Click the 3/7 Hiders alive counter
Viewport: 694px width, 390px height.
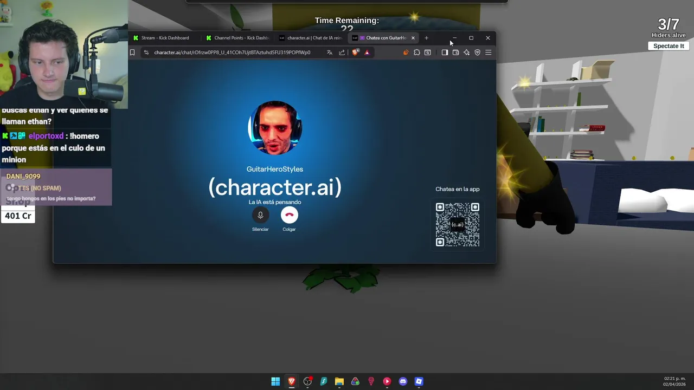point(669,28)
